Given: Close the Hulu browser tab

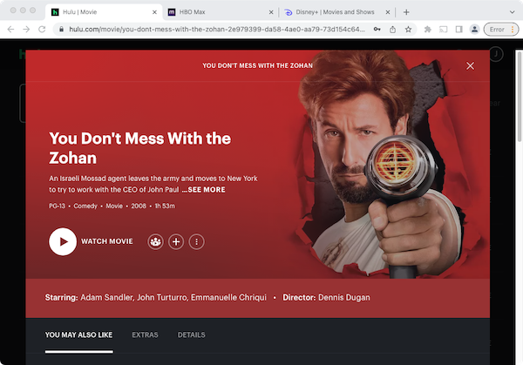Looking at the screenshot, I should click(x=154, y=12).
